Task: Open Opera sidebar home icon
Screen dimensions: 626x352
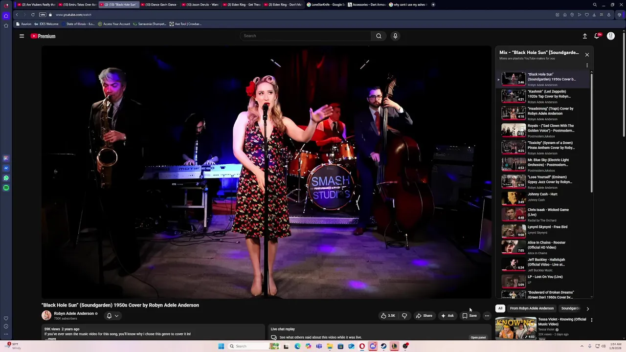Action: tap(6, 16)
